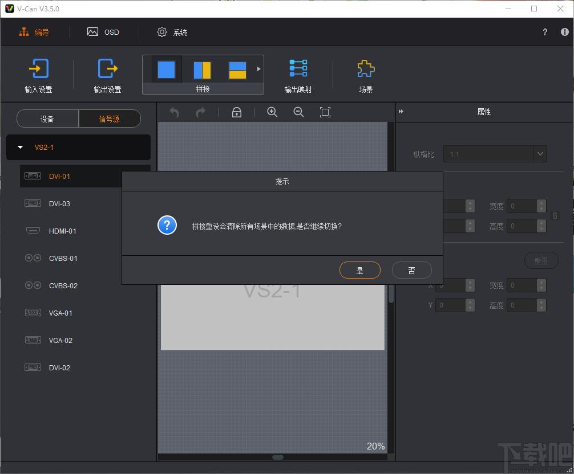The image size is (574, 474).
Task: Open the 系统 system tab
Action: coord(172,32)
